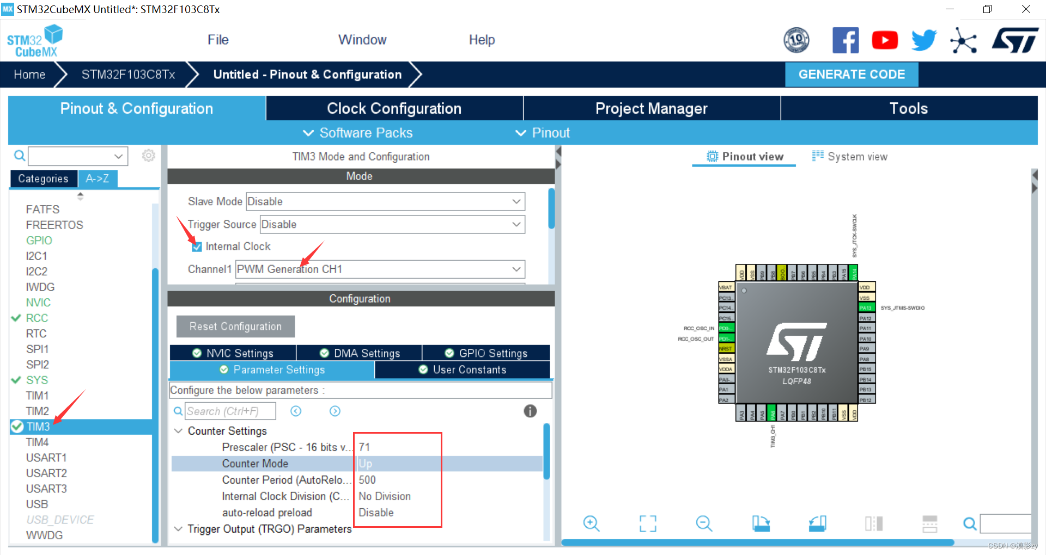Open the peripheral search combo box
This screenshot has height=555, width=1046.
tap(78, 156)
